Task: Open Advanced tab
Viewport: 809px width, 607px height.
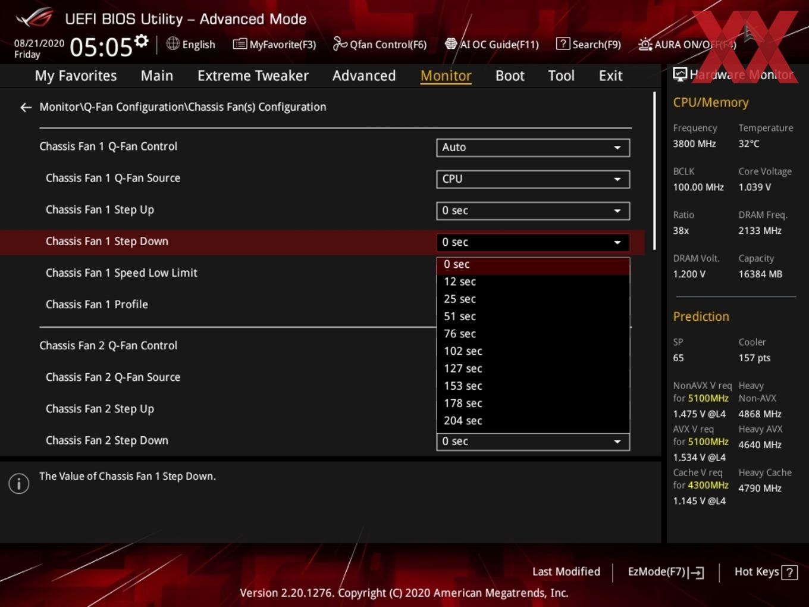Action: click(364, 76)
